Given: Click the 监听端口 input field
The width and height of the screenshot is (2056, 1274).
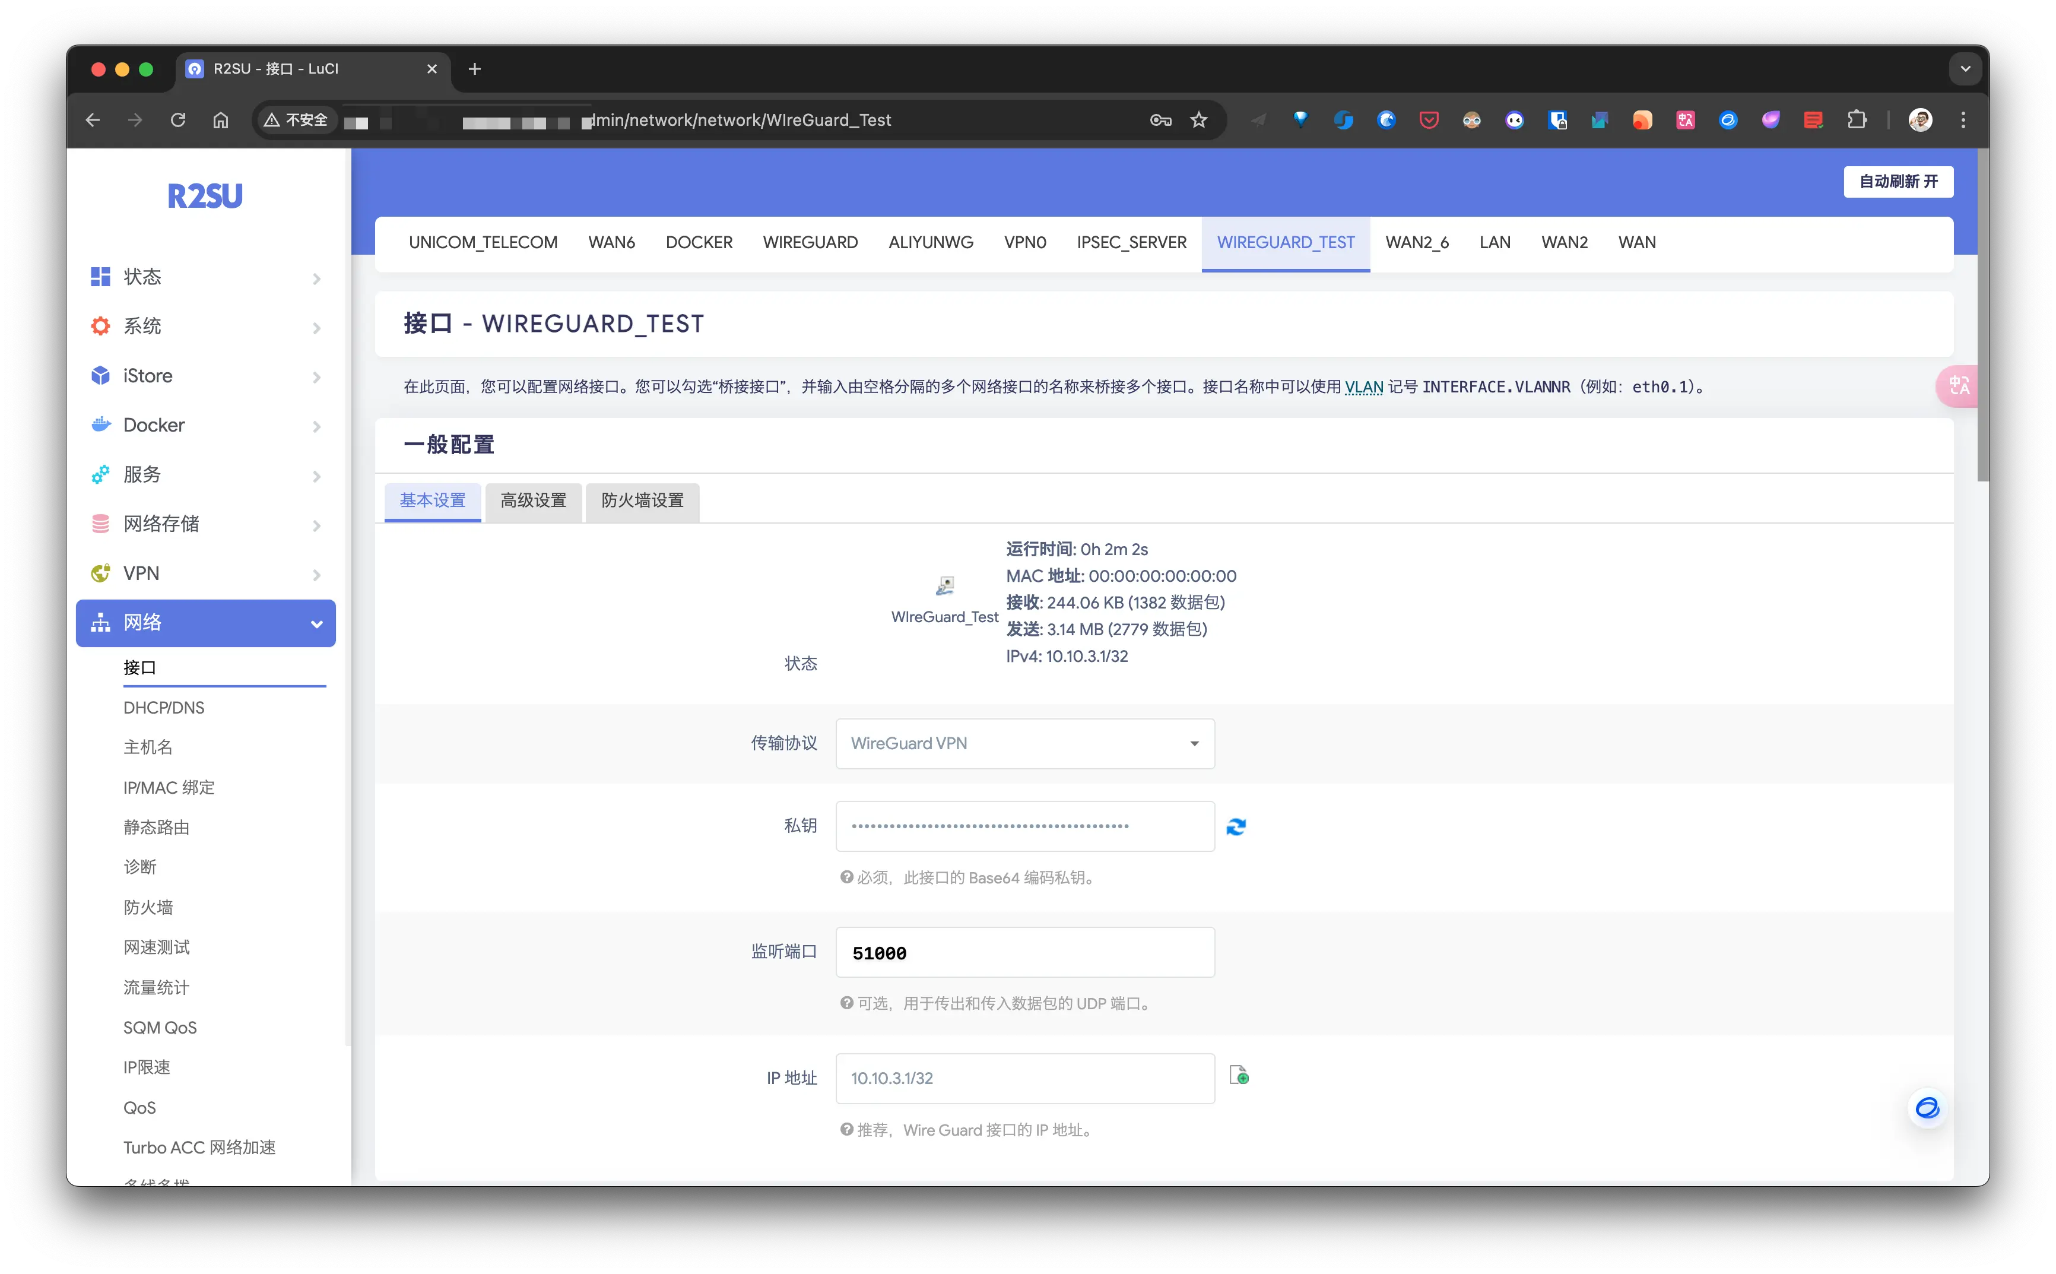Looking at the screenshot, I should 1024,953.
